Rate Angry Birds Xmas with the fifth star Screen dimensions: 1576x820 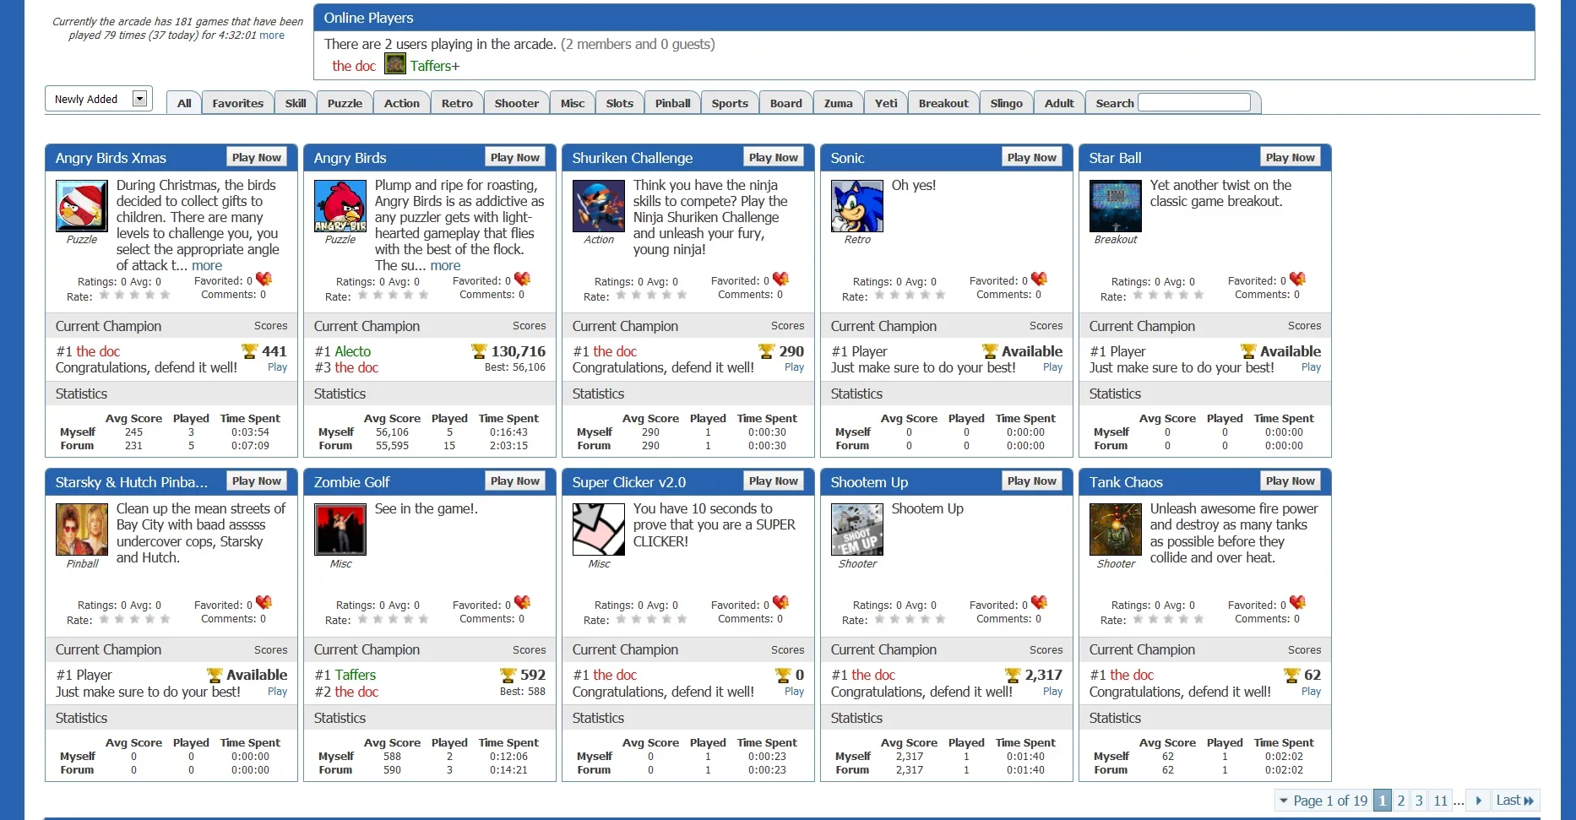pyautogui.click(x=166, y=295)
